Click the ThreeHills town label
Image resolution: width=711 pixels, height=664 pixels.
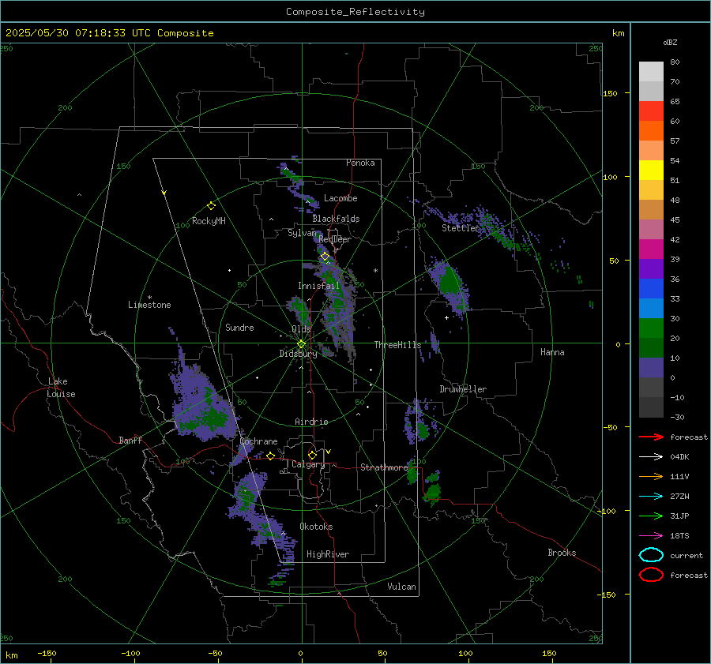[397, 345]
